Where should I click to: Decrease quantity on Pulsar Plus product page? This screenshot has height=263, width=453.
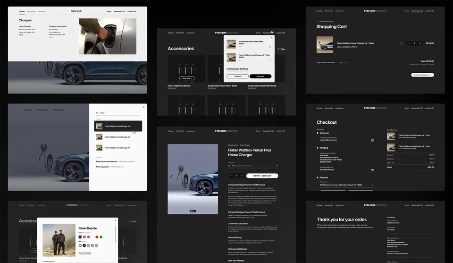231,176
